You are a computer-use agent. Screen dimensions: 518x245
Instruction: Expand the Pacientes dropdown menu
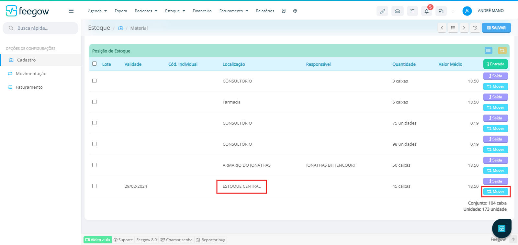(146, 11)
